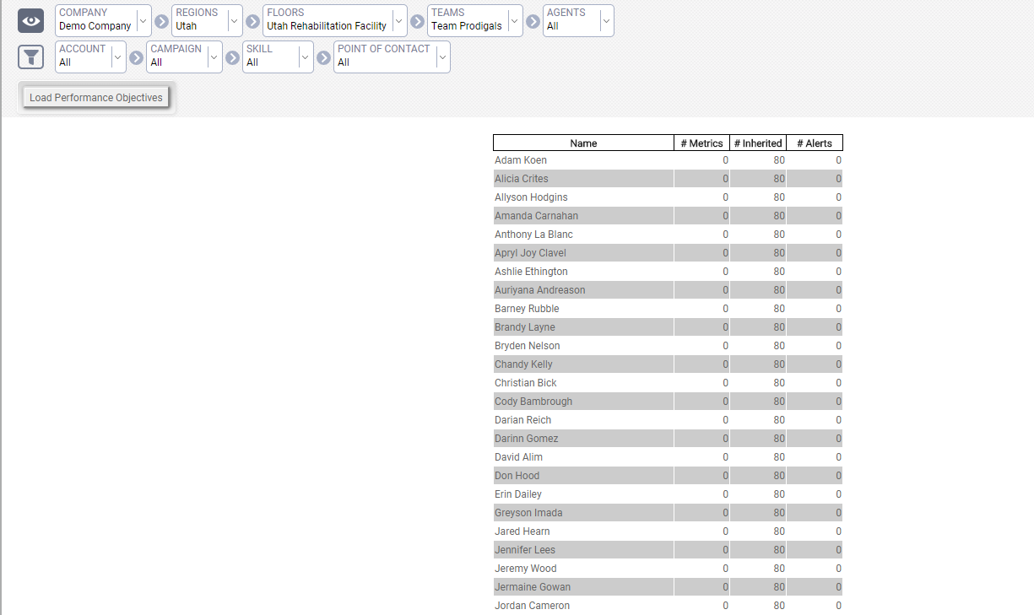Sort table by Name column header
Screen dimensions: 1034x615
click(583, 143)
